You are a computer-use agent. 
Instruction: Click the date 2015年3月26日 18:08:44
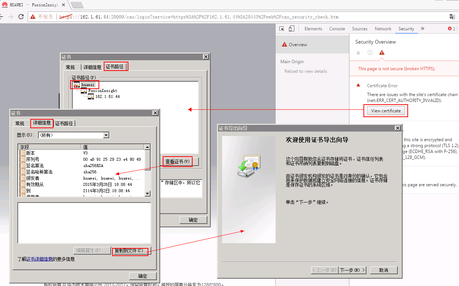pyautogui.click(x=107, y=184)
